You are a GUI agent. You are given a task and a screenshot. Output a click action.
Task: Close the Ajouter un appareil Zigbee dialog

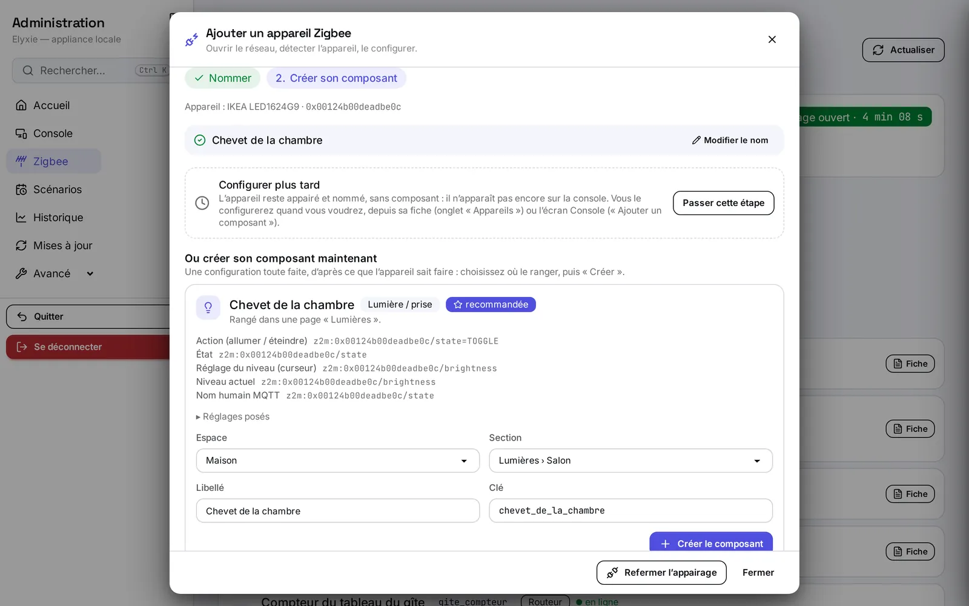pos(772,39)
